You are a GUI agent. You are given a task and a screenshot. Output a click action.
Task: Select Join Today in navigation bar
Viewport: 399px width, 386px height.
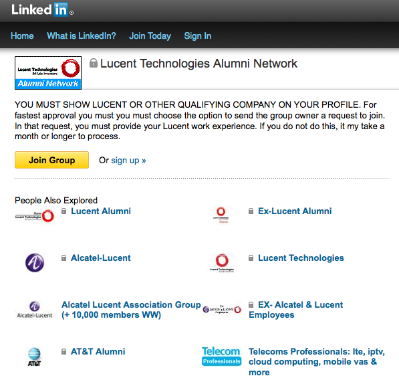pyautogui.click(x=150, y=35)
